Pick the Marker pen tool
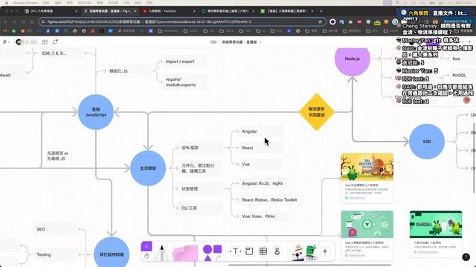 (162, 253)
